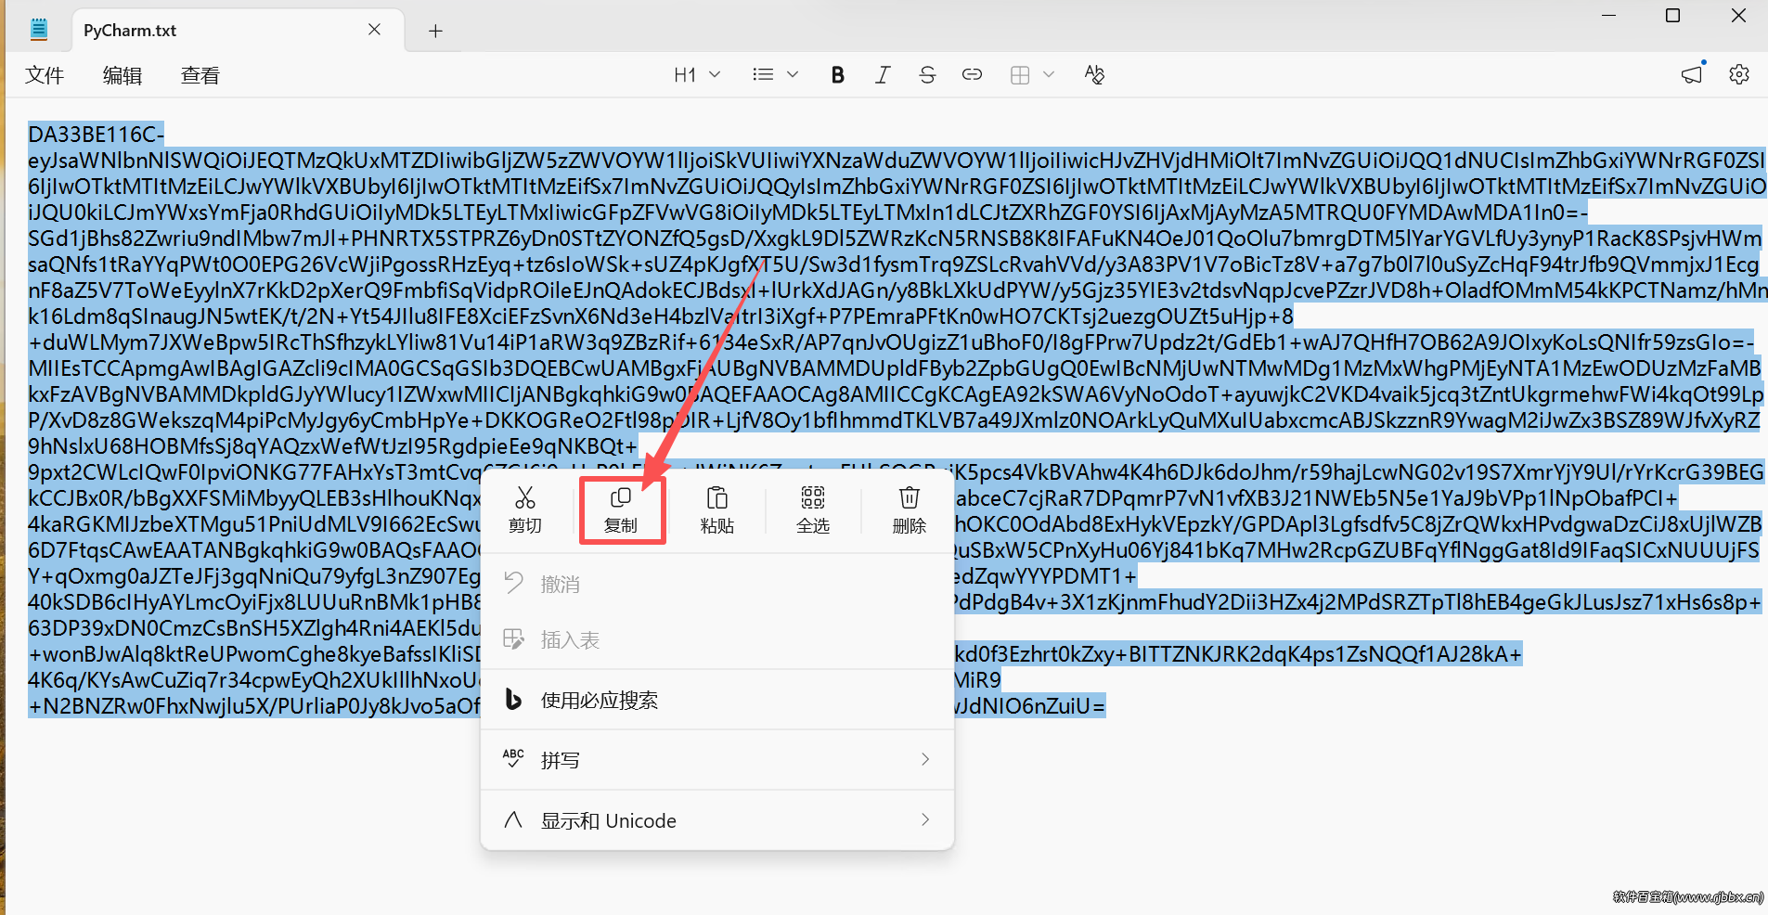
Task: Clear formatting with toolbar icon
Action: point(1094,75)
